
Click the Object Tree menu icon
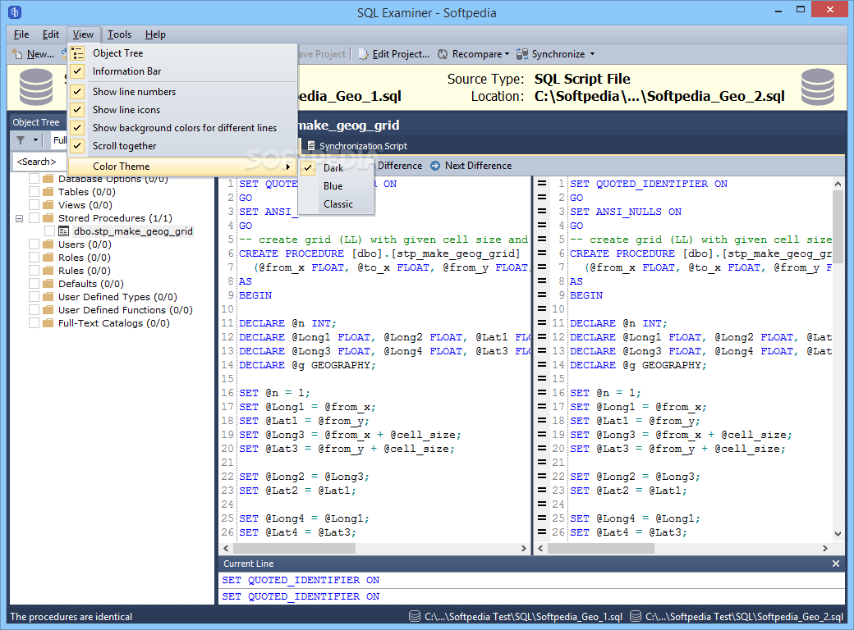point(78,53)
